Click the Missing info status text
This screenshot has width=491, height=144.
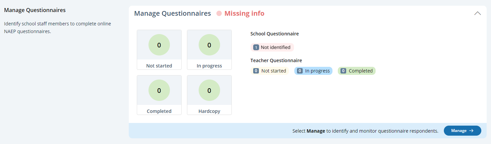pos(244,14)
